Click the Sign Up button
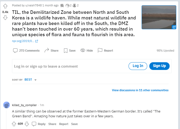Image resolution: width=180 pixels, height=129 pixels. 159,66
